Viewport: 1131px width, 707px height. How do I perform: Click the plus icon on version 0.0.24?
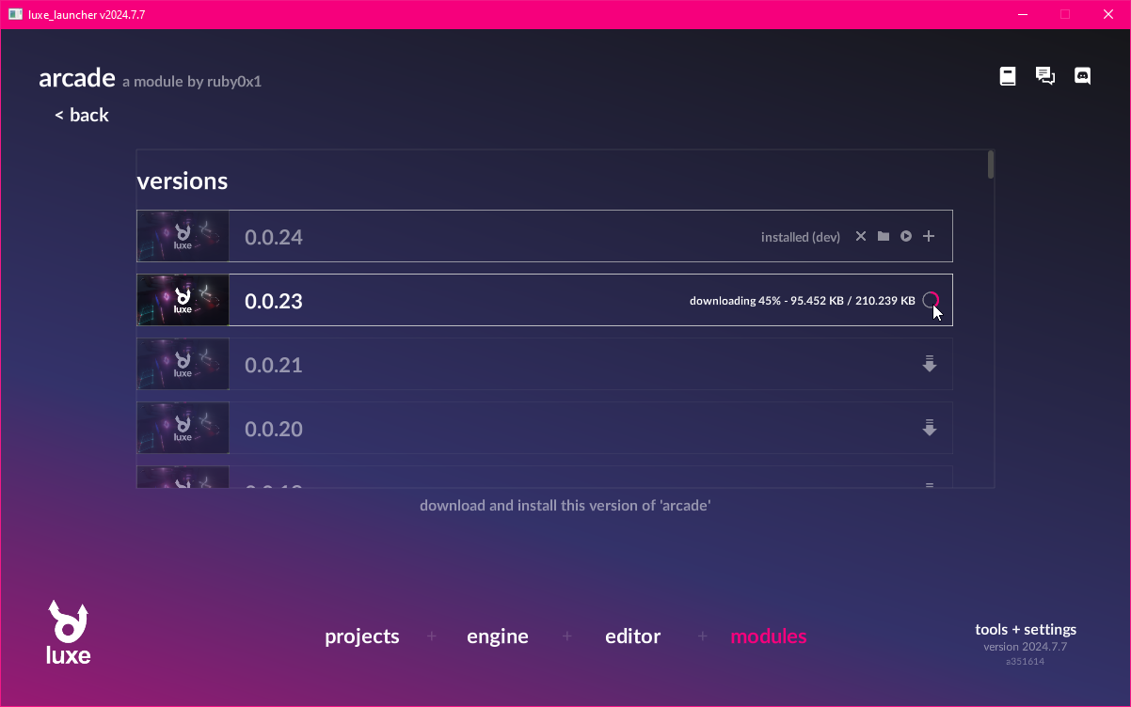[x=929, y=236]
